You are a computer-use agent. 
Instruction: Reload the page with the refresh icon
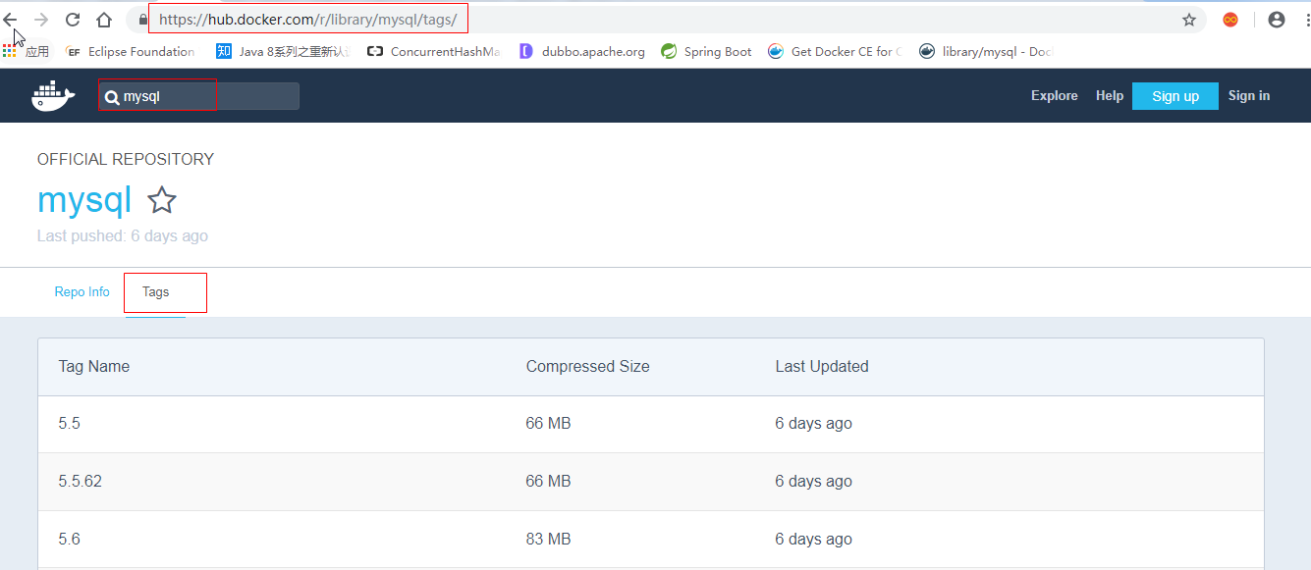(73, 19)
